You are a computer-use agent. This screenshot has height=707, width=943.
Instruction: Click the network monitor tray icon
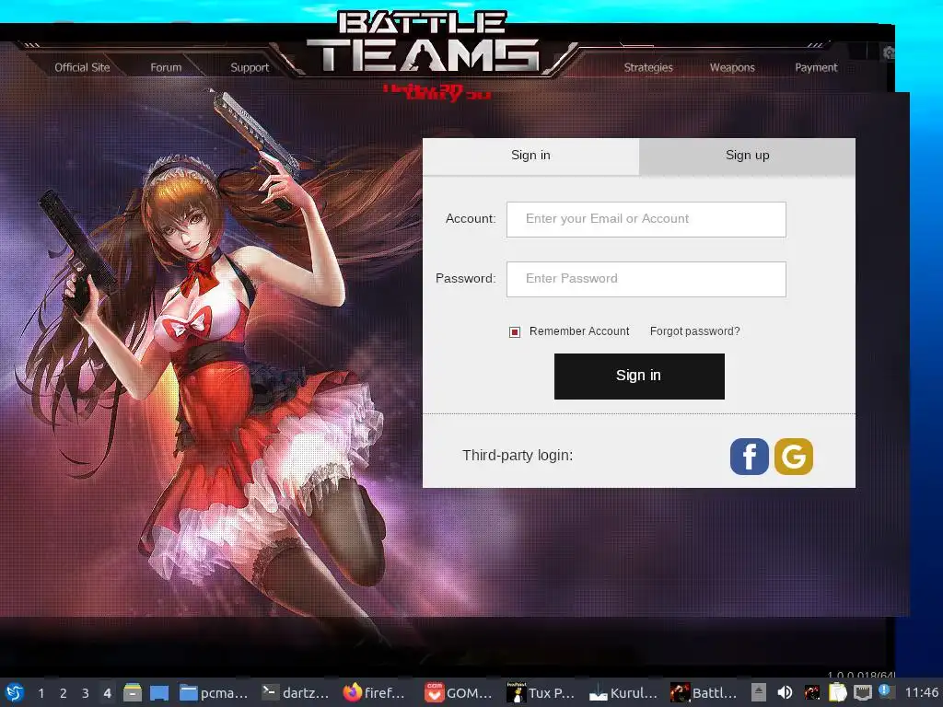(863, 692)
